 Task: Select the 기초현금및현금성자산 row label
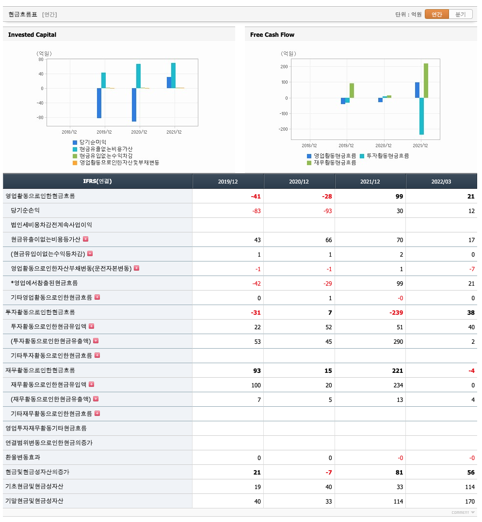pyautogui.click(x=34, y=486)
